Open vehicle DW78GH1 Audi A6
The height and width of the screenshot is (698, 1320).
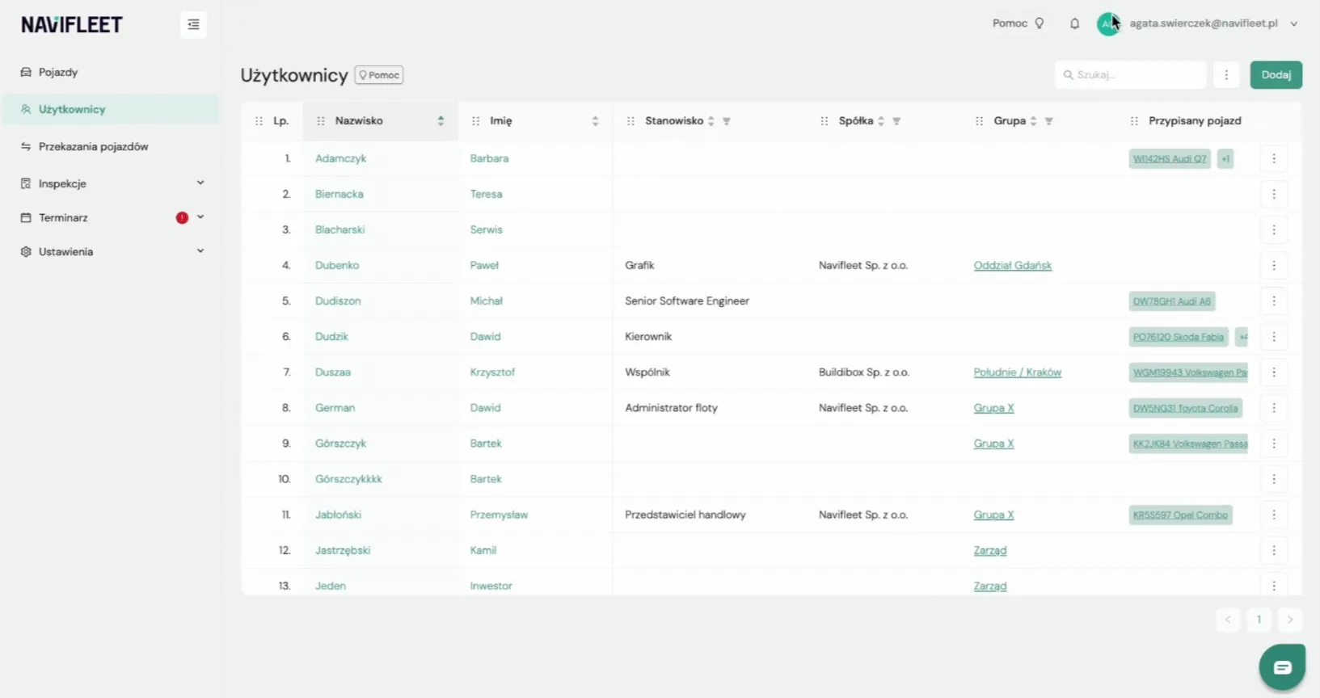point(1172,301)
